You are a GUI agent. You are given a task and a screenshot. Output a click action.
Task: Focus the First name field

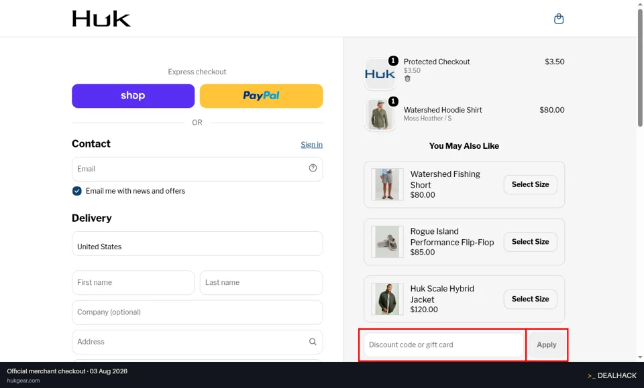pyautogui.click(x=133, y=283)
